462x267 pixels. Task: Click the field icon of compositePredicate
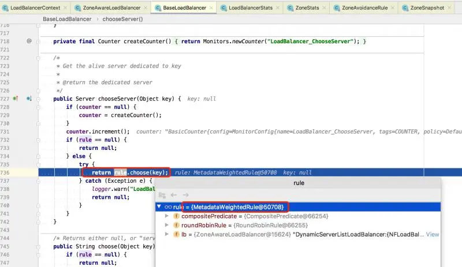176,216
